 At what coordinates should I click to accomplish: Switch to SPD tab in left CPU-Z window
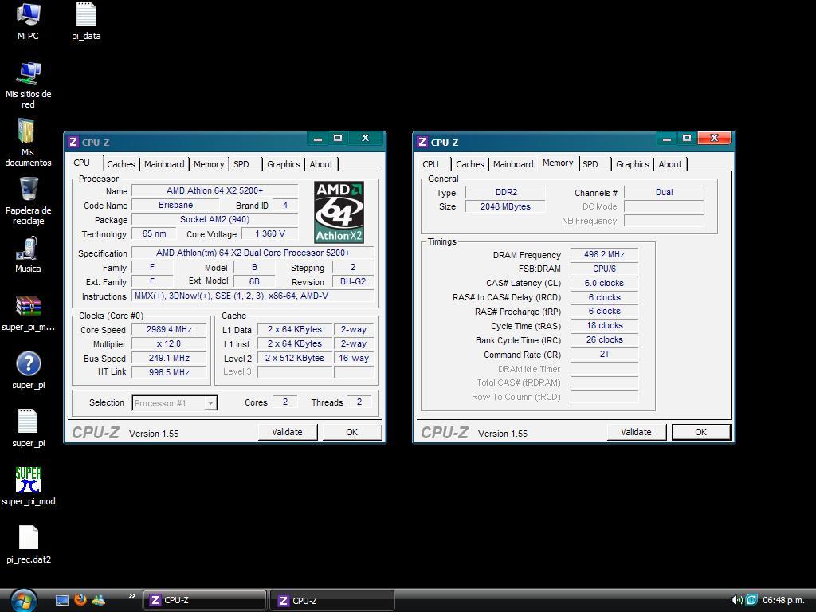point(241,164)
